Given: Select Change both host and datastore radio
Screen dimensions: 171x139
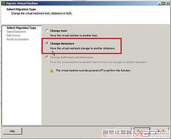Looking at the screenshot, I should [47, 57].
